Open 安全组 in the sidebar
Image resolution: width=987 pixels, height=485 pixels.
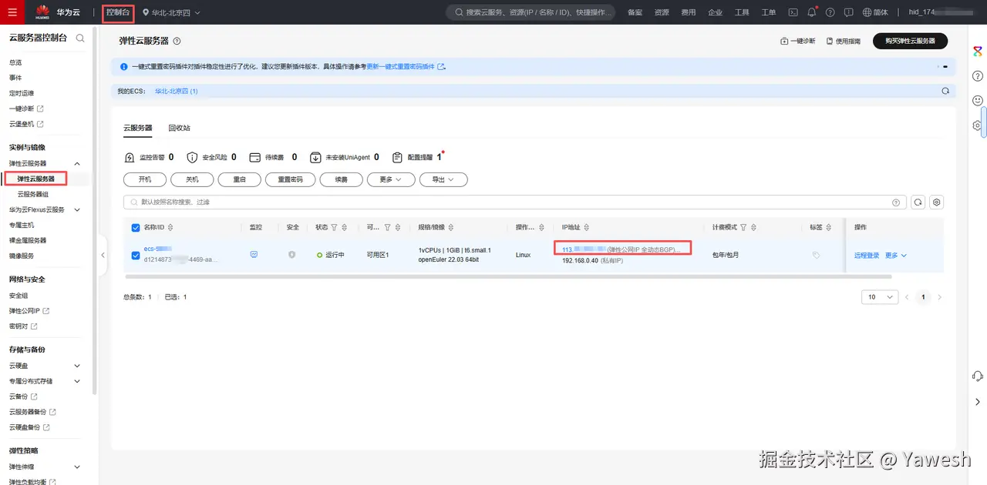[x=19, y=295]
